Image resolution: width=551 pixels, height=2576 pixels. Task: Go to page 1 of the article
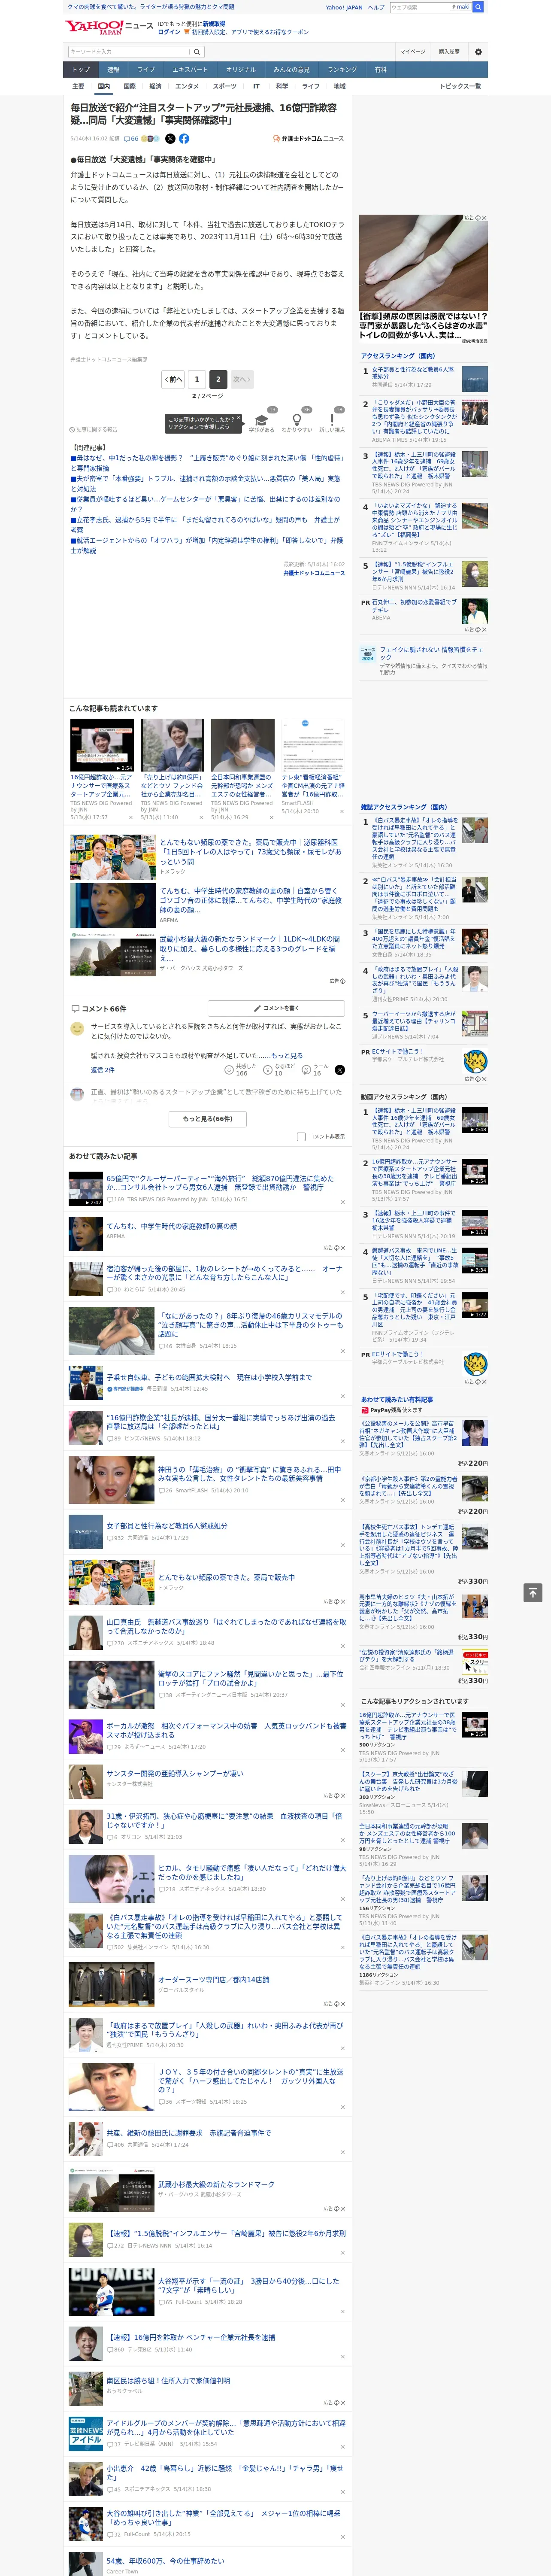[196, 380]
